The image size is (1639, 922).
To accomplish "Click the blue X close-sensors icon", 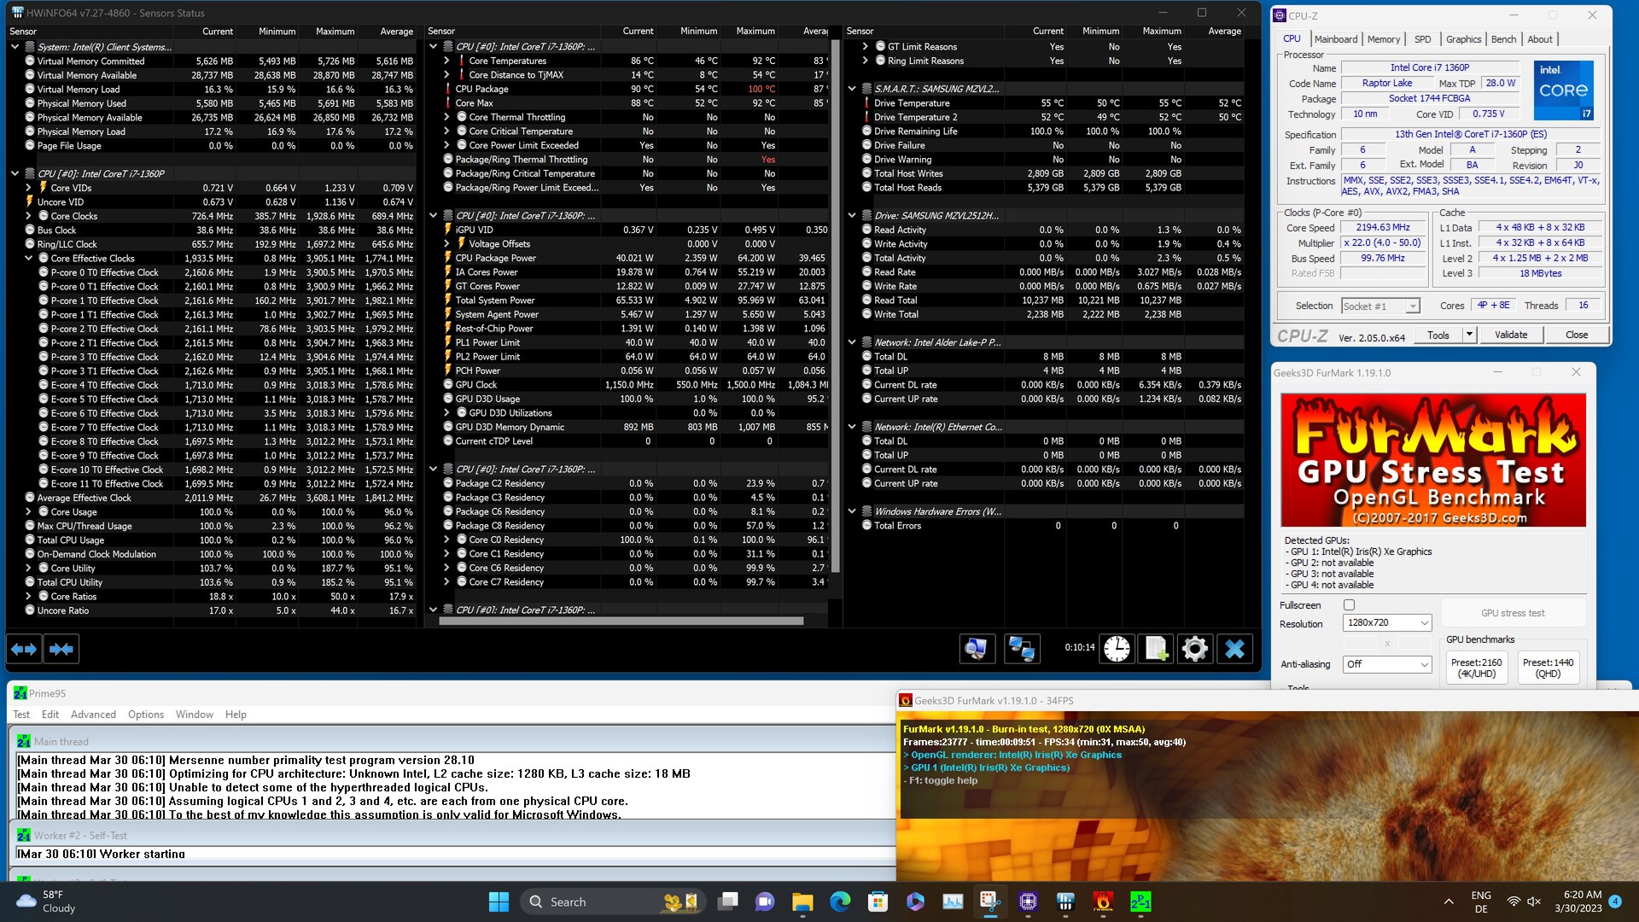I will [x=1234, y=650].
